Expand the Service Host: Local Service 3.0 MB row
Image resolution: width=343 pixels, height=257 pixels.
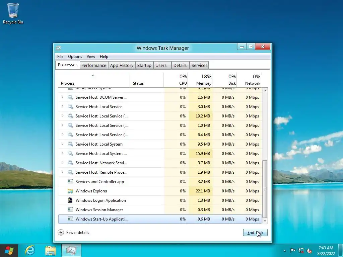62,106
